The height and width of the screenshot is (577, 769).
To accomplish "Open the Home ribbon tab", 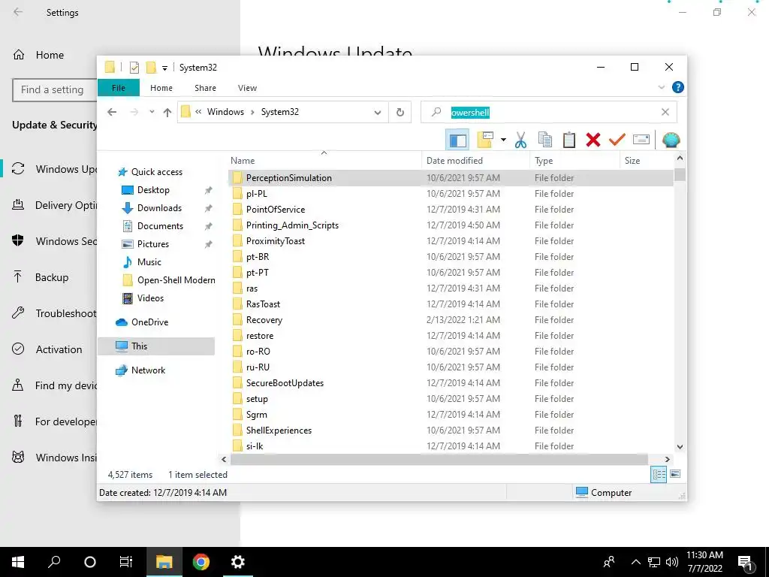I will [x=161, y=88].
